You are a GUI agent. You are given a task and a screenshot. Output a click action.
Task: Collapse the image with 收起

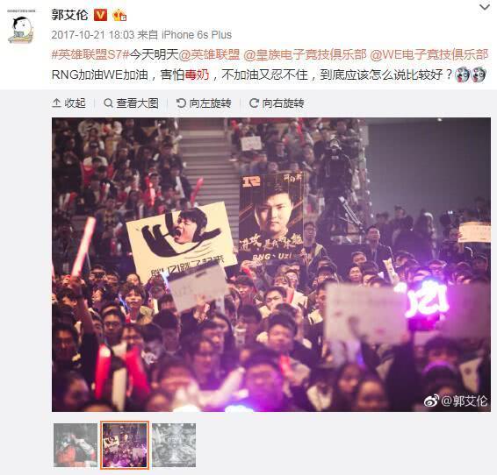[68, 103]
